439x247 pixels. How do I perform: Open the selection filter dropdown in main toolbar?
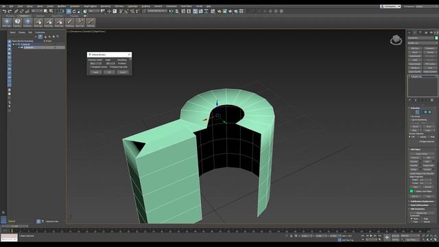tap(37, 11)
